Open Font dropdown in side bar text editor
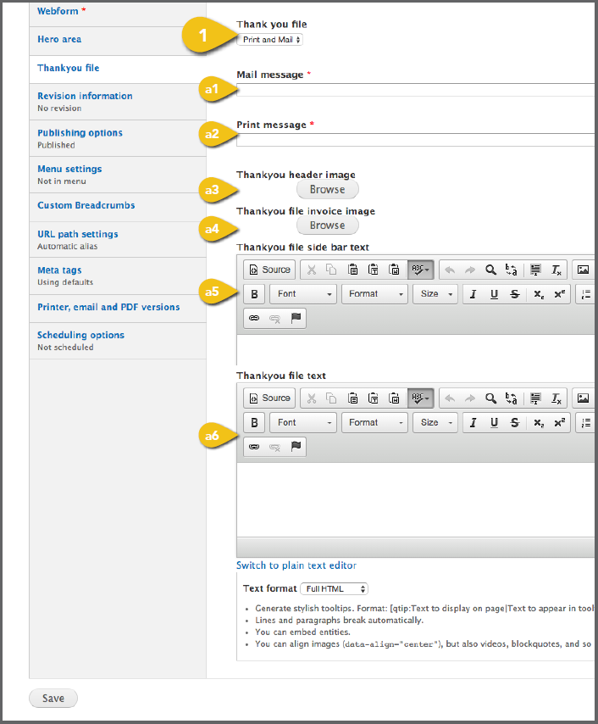This screenshot has height=724, width=598. click(303, 294)
